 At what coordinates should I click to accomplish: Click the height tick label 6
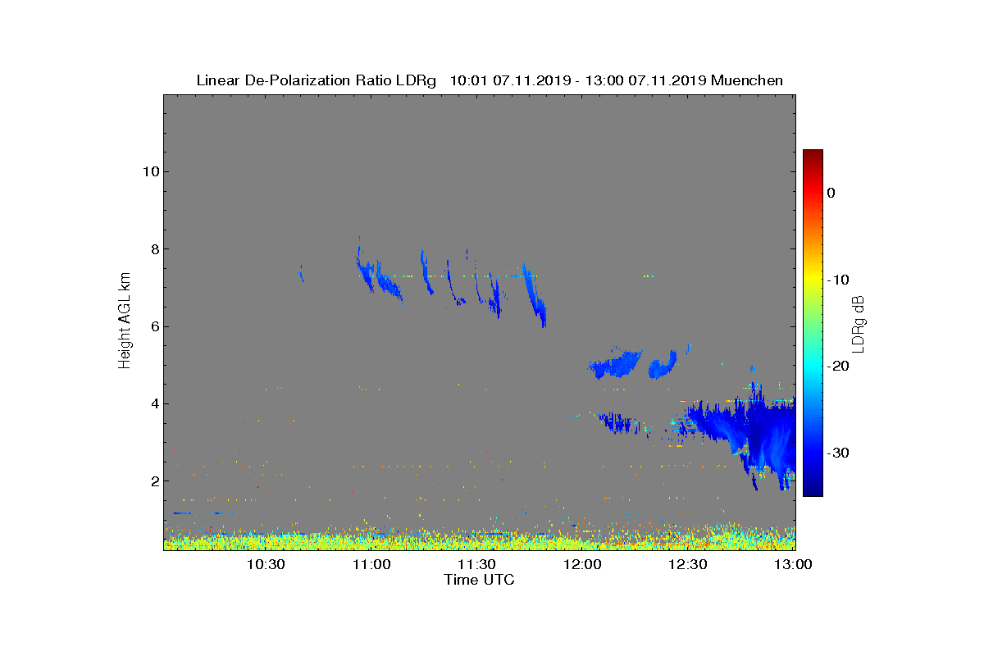[x=153, y=326]
